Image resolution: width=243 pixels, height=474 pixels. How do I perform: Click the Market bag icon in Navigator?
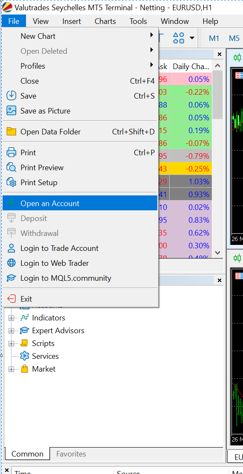pos(24,369)
